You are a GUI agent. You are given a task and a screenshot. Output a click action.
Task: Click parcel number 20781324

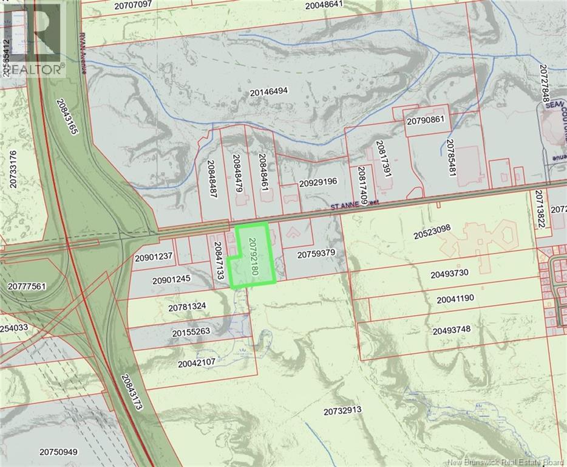(188, 306)
